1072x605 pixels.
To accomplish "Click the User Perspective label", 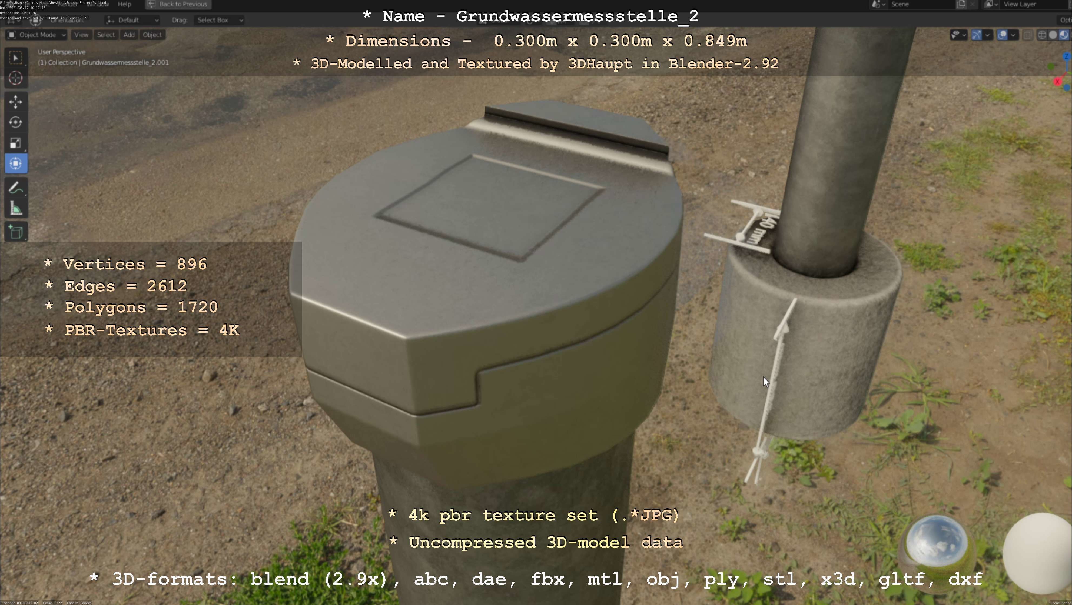I will [62, 52].
